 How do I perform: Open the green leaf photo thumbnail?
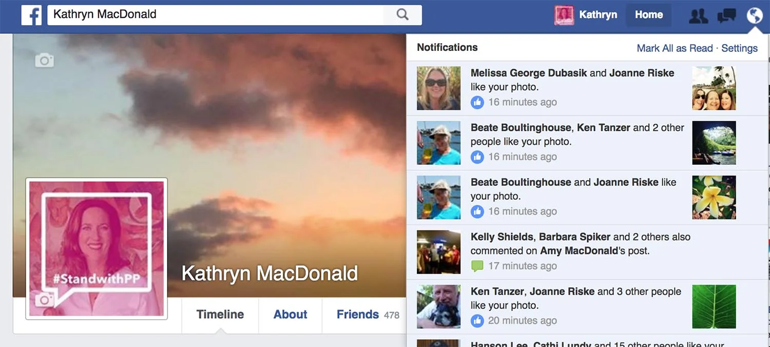pyautogui.click(x=714, y=307)
